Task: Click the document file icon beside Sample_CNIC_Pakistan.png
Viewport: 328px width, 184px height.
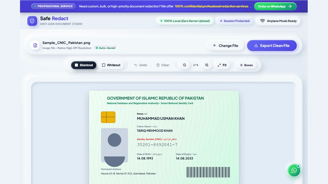Action: pyautogui.click(x=35, y=45)
